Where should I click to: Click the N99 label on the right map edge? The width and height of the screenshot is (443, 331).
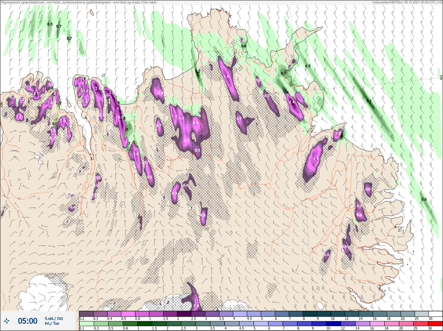pos(441,78)
